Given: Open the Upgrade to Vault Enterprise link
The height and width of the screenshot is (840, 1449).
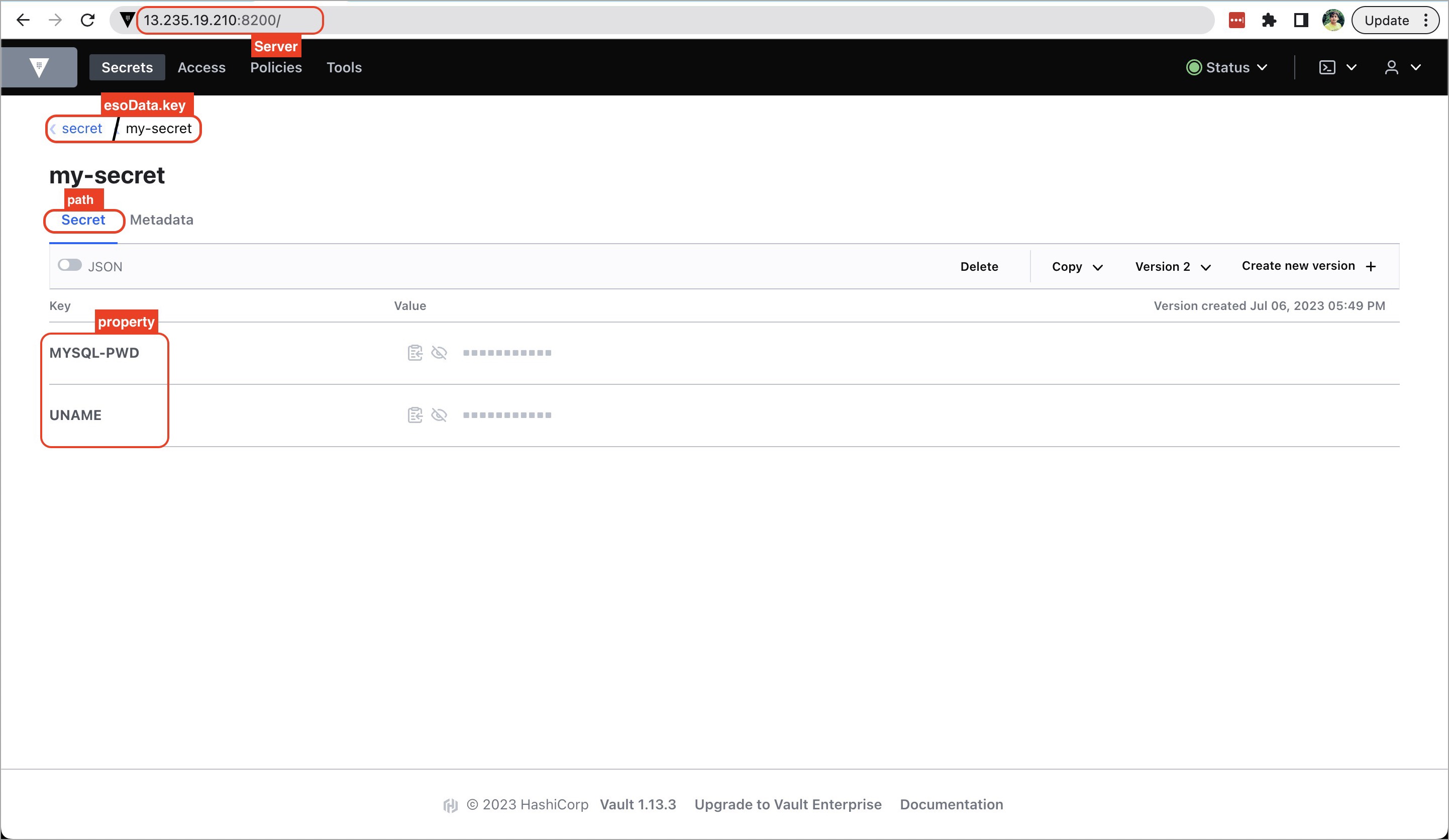Looking at the screenshot, I should click(787, 804).
